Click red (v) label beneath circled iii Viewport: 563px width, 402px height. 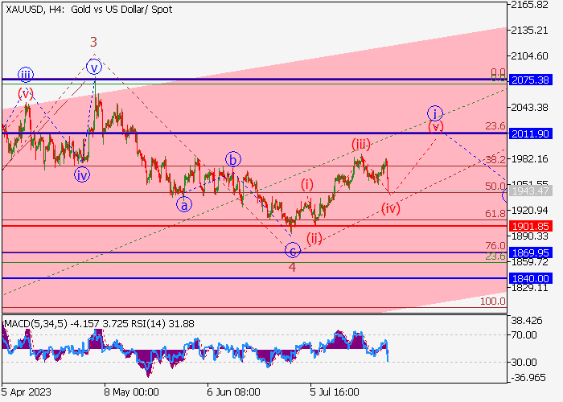[x=26, y=94]
